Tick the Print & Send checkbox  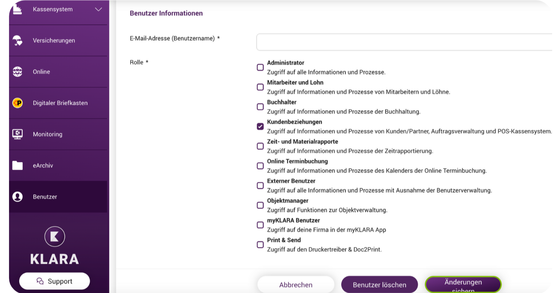[x=260, y=245]
